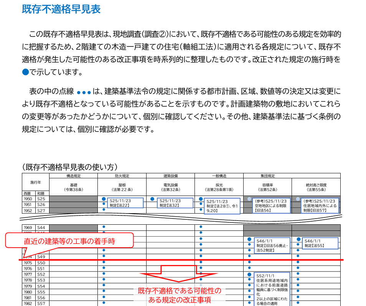Click the large blue dot in the intro paragraph

[x=26, y=72]
